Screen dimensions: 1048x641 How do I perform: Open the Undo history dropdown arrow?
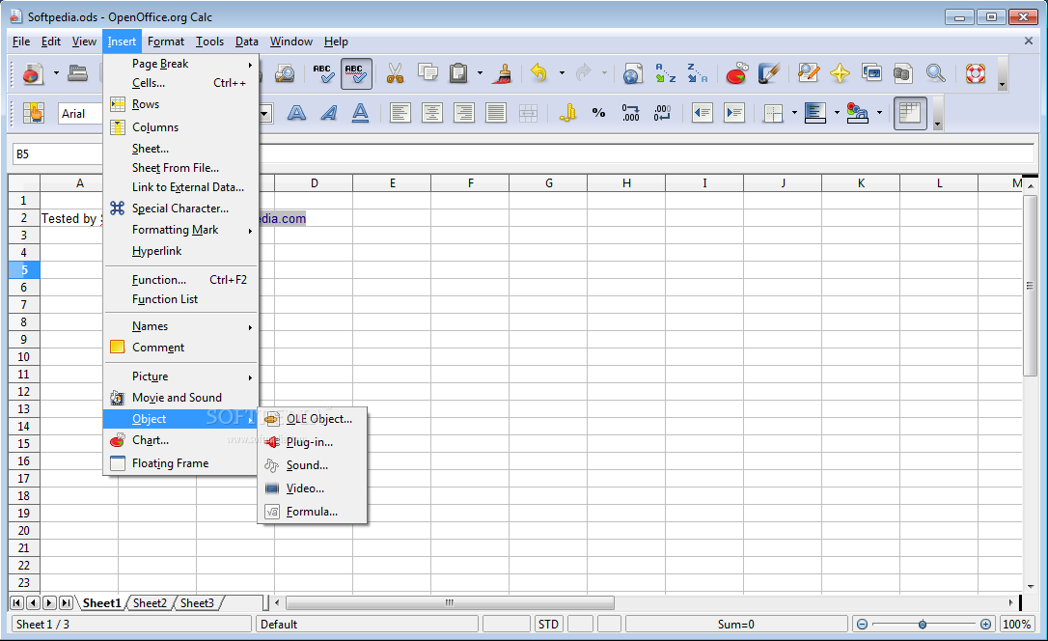pos(562,72)
